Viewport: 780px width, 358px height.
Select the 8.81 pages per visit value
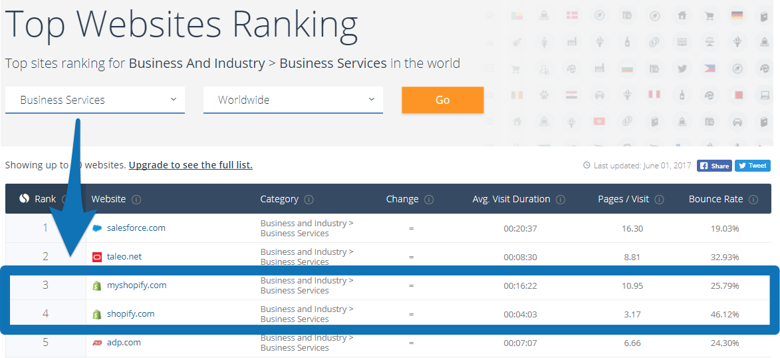tap(632, 257)
